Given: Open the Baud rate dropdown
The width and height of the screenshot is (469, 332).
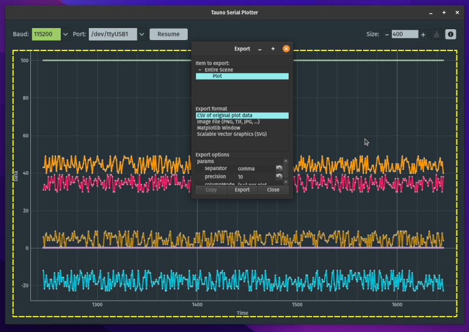Looking at the screenshot, I should pos(65,34).
